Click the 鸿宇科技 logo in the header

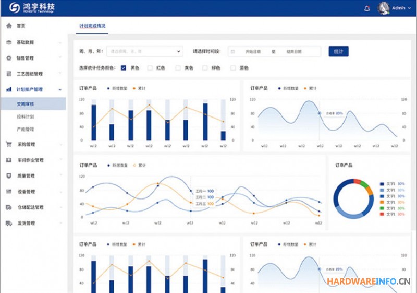pyautogui.click(x=32, y=8)
